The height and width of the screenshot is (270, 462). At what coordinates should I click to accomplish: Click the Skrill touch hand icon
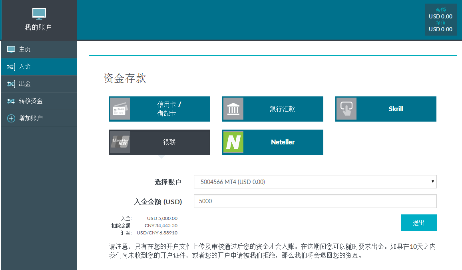pyautogui.click(x=346, y=109)
